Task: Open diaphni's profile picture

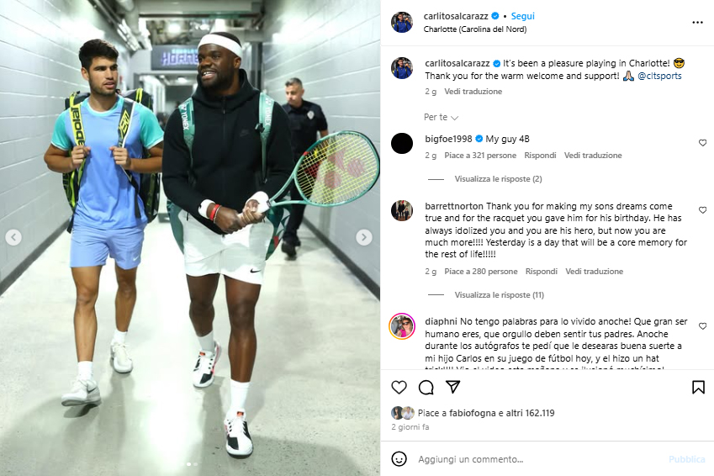Action: point(402,326)
